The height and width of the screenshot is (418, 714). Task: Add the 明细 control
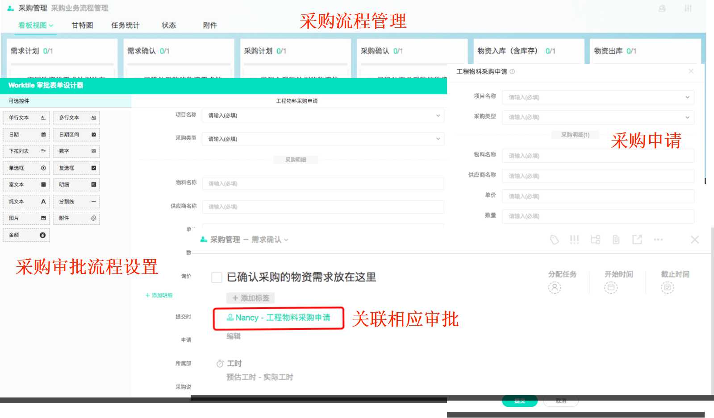pyautogui.click(x=76, y=185)
